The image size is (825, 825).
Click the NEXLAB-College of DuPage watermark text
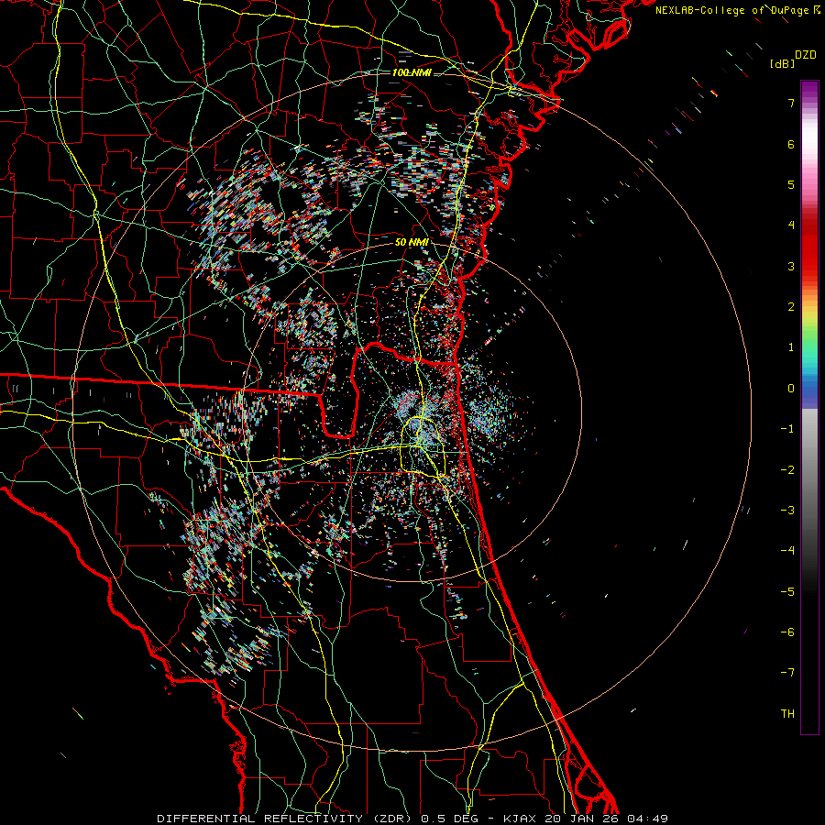pos(737,10)
